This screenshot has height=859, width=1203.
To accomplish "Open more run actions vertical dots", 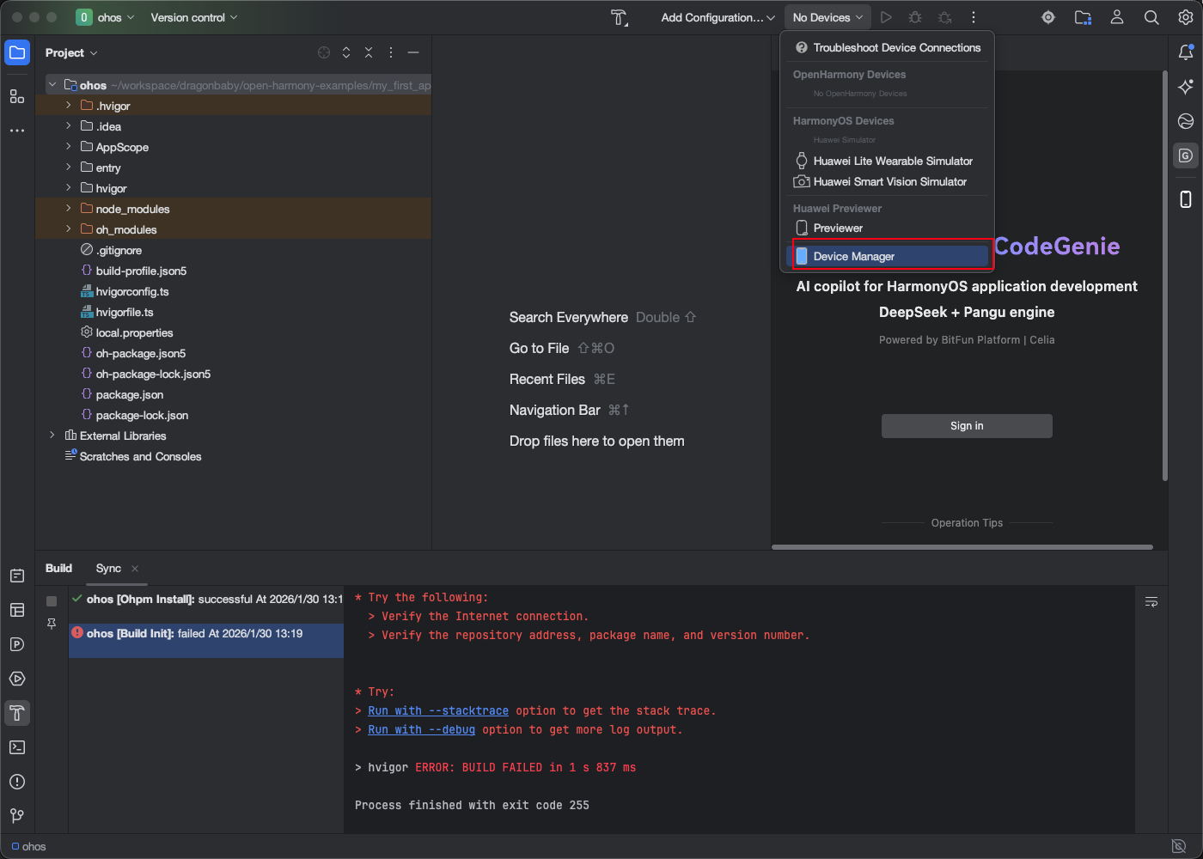I will click(974, 17).
